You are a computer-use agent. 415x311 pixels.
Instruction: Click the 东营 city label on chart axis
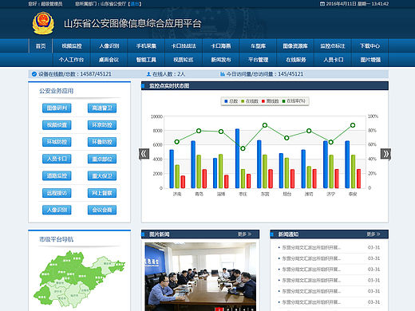pos(265,195)
